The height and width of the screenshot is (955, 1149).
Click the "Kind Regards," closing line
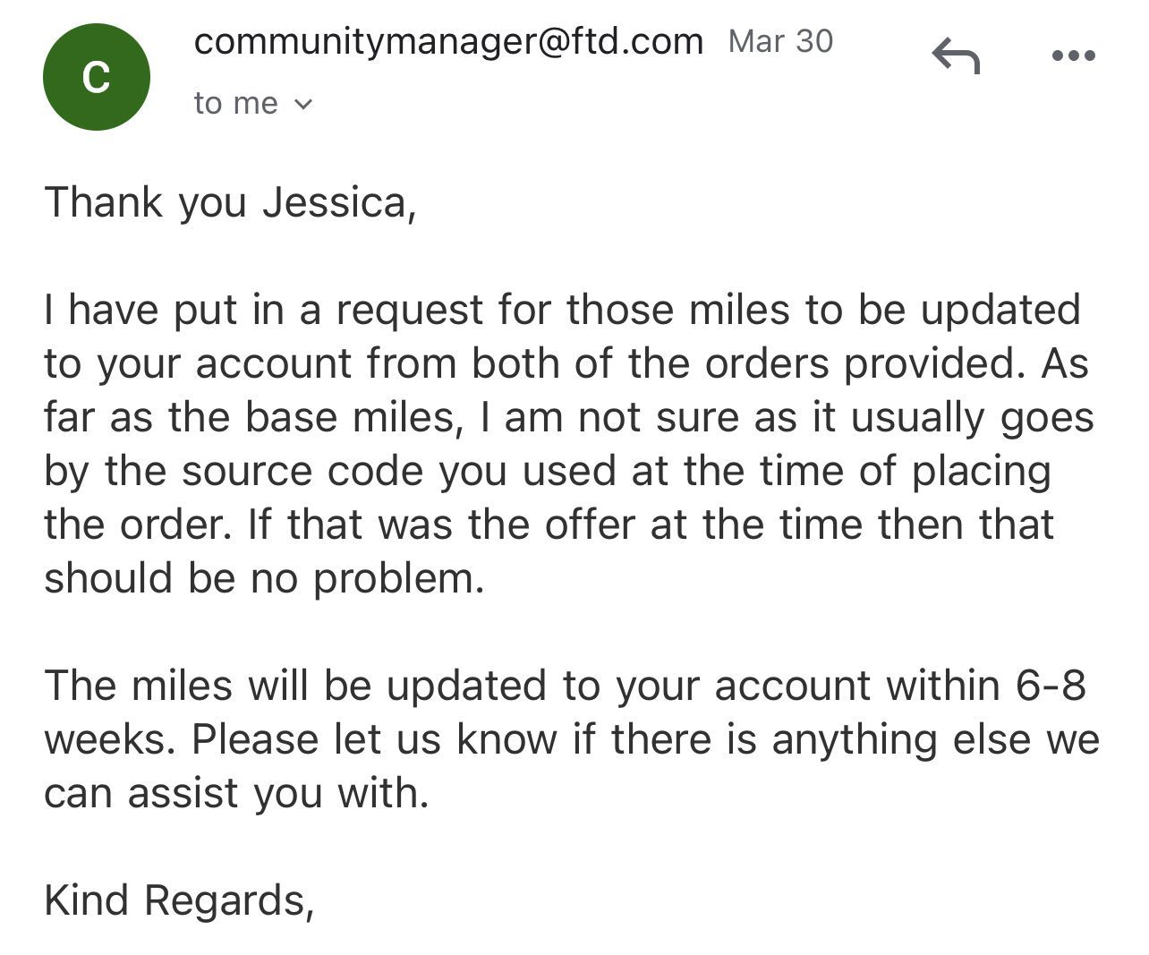(180, 900)
